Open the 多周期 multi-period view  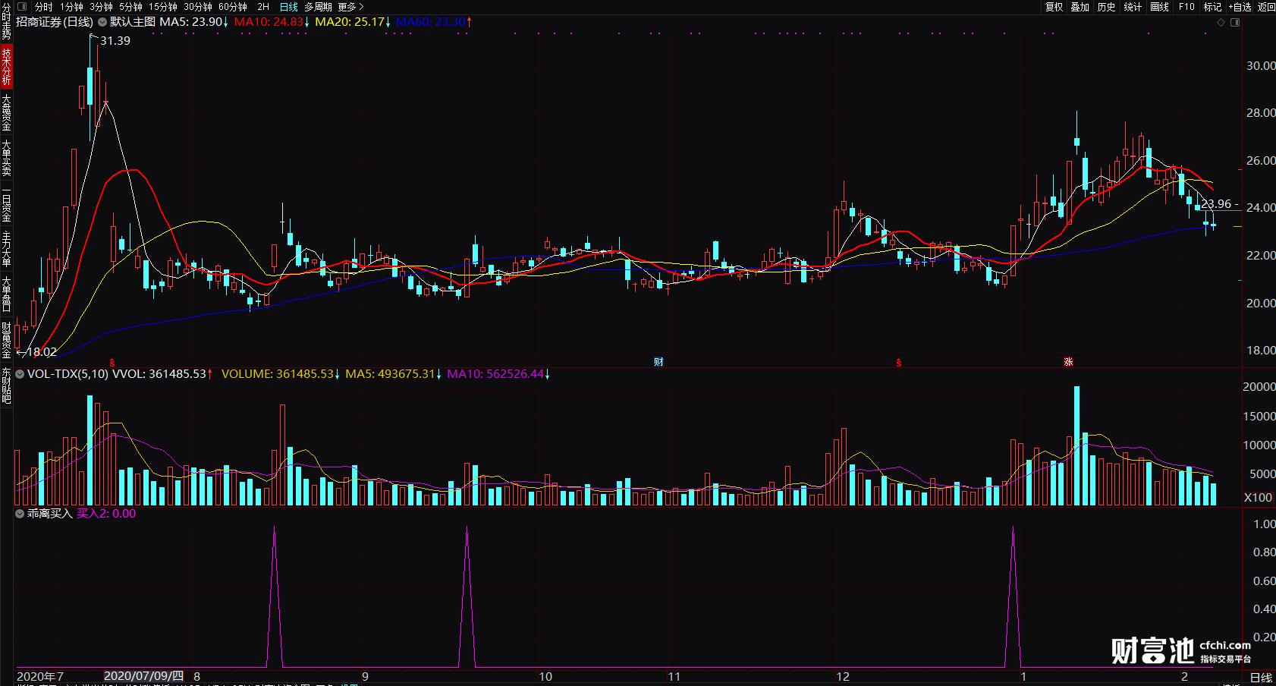coord(318,7)
